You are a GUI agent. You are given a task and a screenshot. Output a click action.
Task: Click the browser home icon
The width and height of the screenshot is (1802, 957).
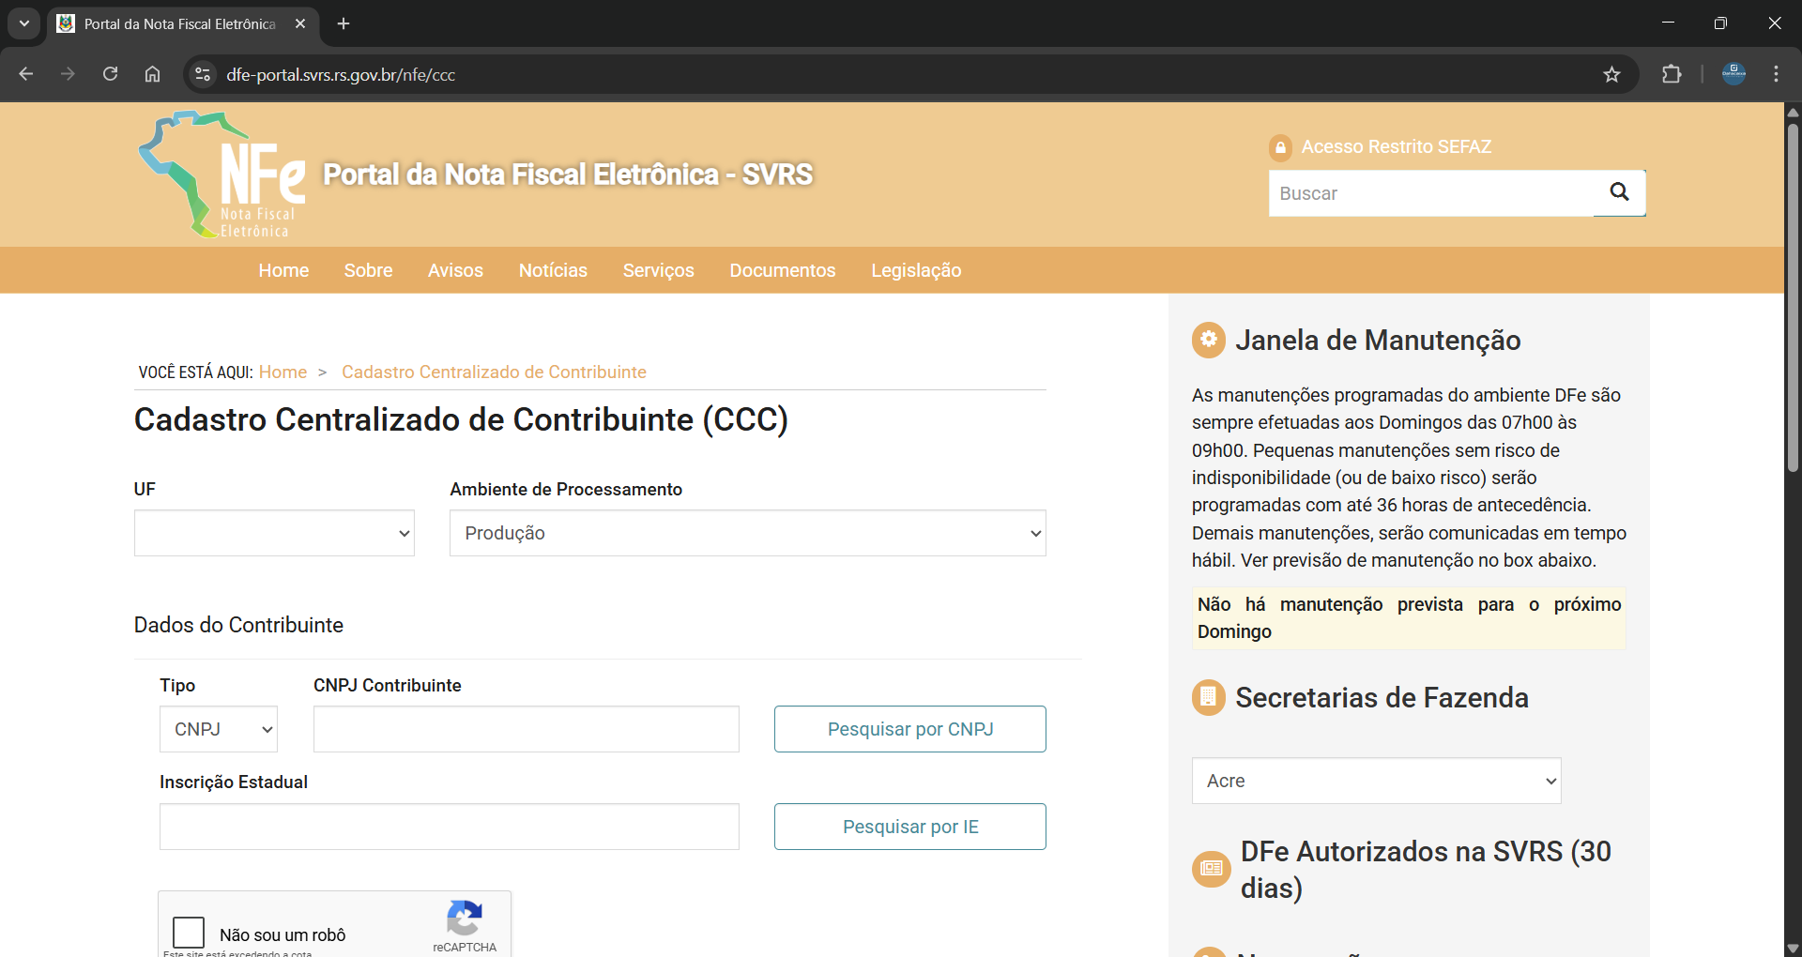[152, 75]
